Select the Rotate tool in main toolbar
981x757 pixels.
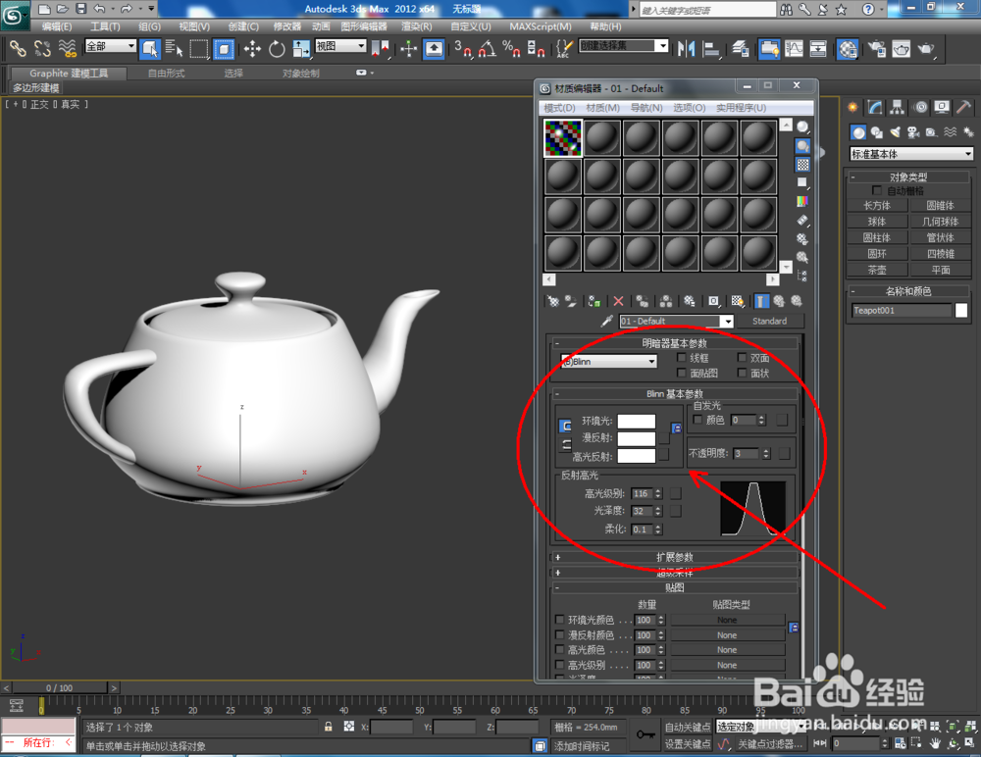pos(277,48)
